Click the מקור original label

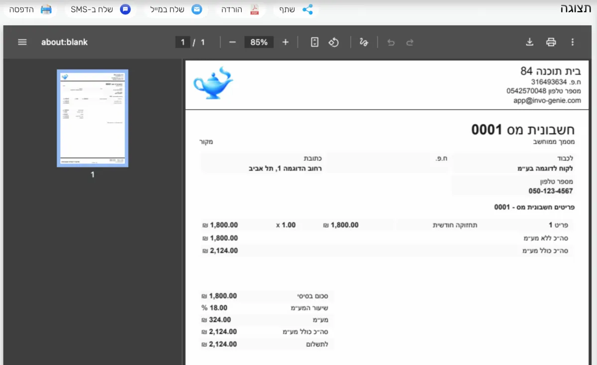click(206, 142)
